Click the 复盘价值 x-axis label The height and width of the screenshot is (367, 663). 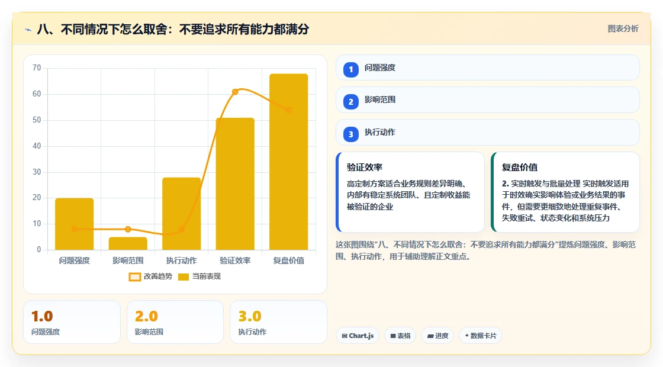tap(289, 260)
